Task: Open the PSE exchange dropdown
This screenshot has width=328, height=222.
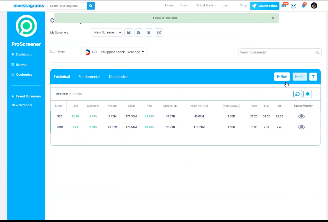Action: (x=114, y=52)
